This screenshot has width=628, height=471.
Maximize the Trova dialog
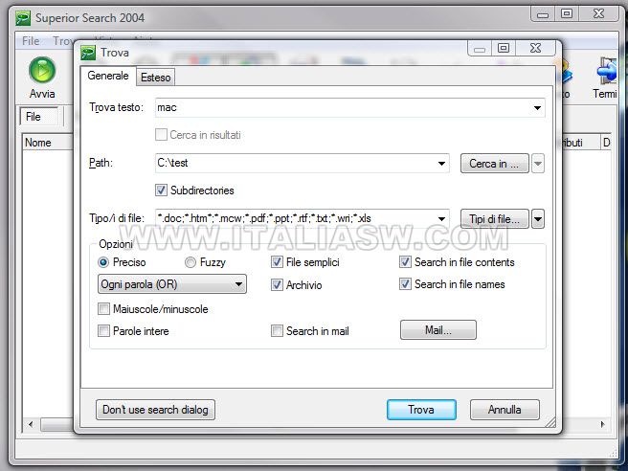tap(504, 48)
